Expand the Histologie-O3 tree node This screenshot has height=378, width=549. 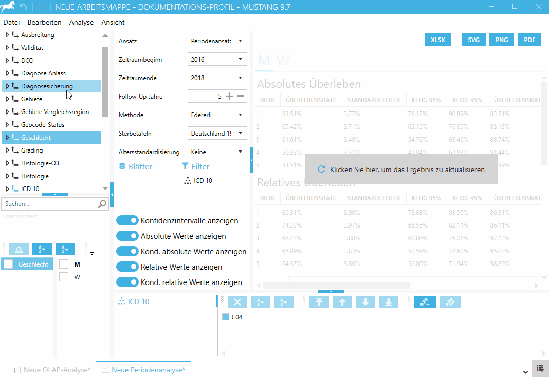[x=7, y=163]
